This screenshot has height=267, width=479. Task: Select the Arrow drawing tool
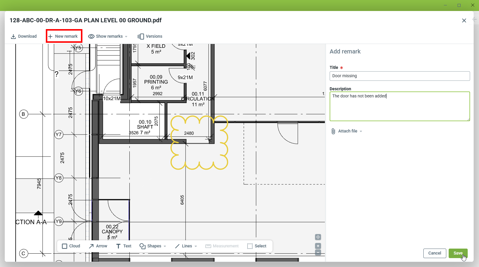[98, 246]
